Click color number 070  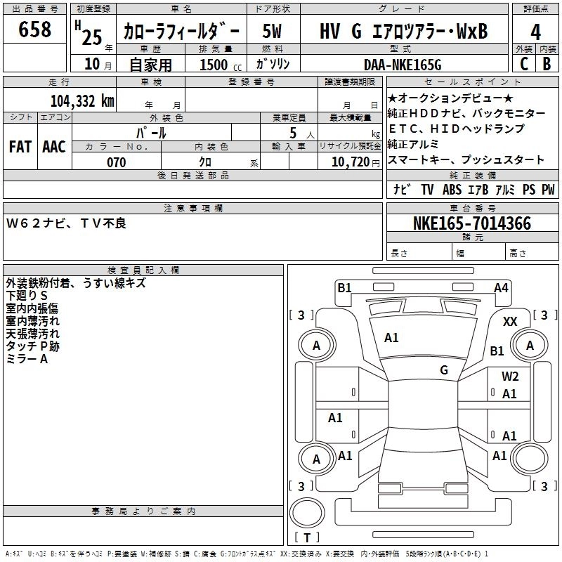coord(117,162)
